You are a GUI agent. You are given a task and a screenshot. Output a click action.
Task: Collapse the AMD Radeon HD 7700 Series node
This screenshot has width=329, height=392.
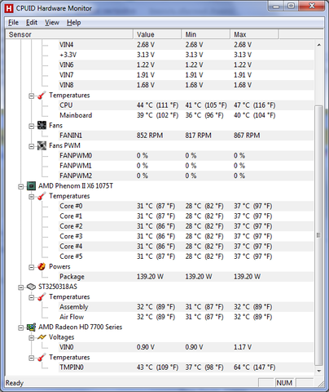[21, 327]
